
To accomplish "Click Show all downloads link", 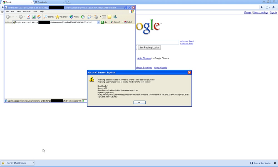I will pyautogui.click(x=262, y=163).
